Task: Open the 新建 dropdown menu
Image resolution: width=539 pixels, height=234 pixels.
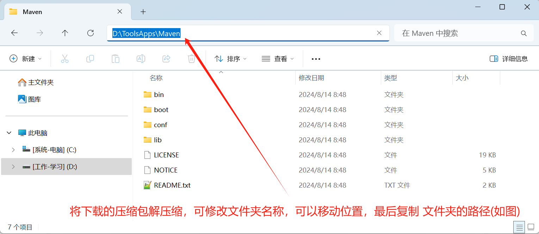Action: [26, 59]
